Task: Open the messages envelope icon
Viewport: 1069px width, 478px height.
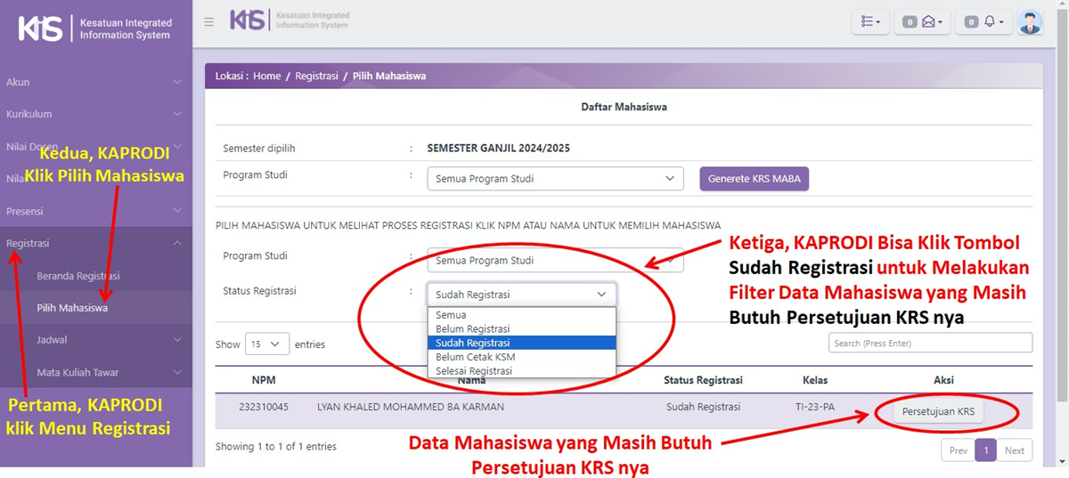Action: click(922, 22)
